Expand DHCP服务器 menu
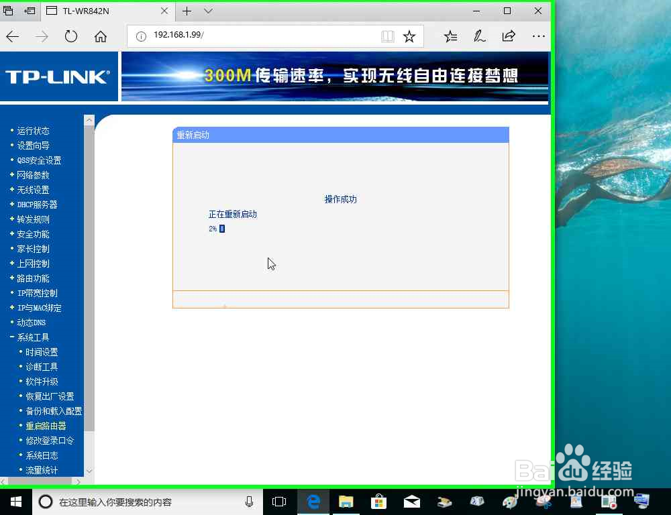Viewport: 671px width, 515px height. pyautogui.click(x=37, y=205)
